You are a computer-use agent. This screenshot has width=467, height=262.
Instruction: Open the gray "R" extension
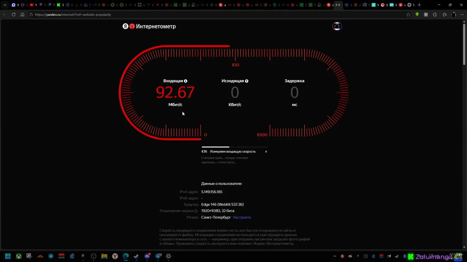pos(426,15)
